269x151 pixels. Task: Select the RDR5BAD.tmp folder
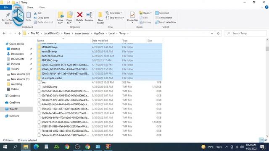[x=99, y=60]
